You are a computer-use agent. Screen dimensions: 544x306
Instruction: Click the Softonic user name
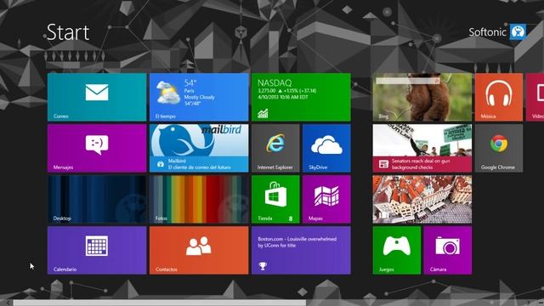tap(487, 32)
